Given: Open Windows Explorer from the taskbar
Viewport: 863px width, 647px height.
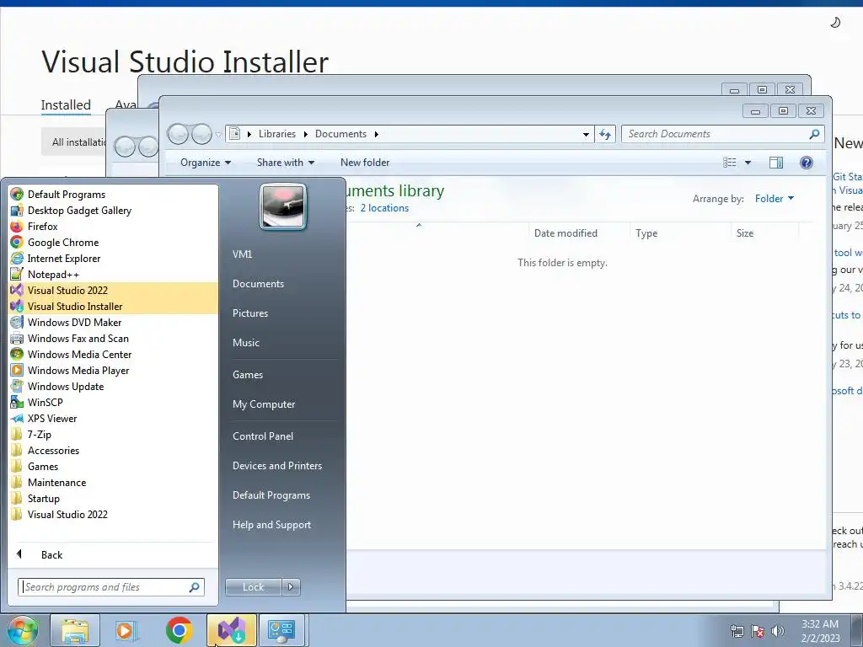Looking at the screenshot, I should pos(75,630).
